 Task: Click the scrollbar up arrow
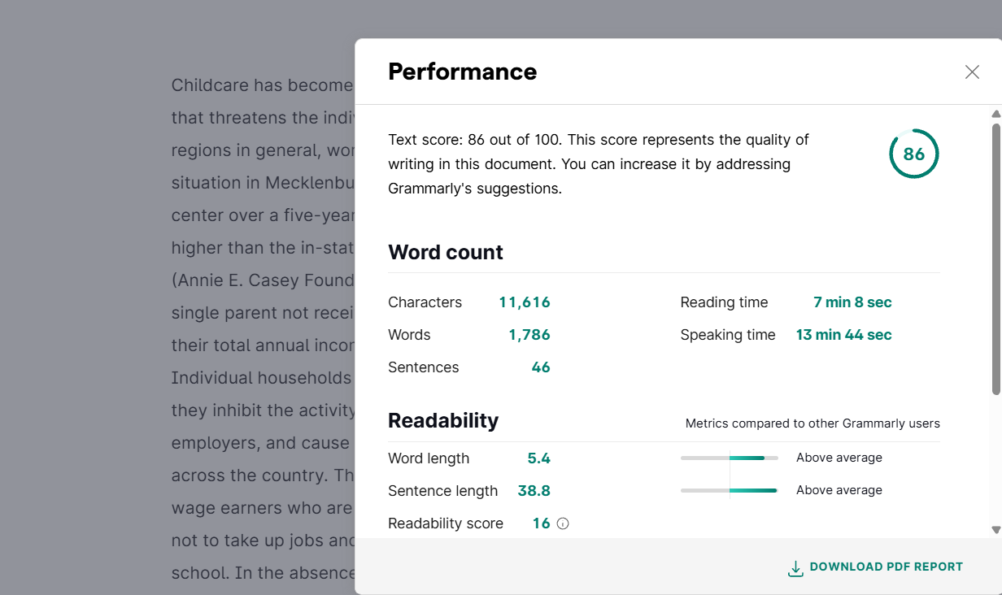click(995, 114)
